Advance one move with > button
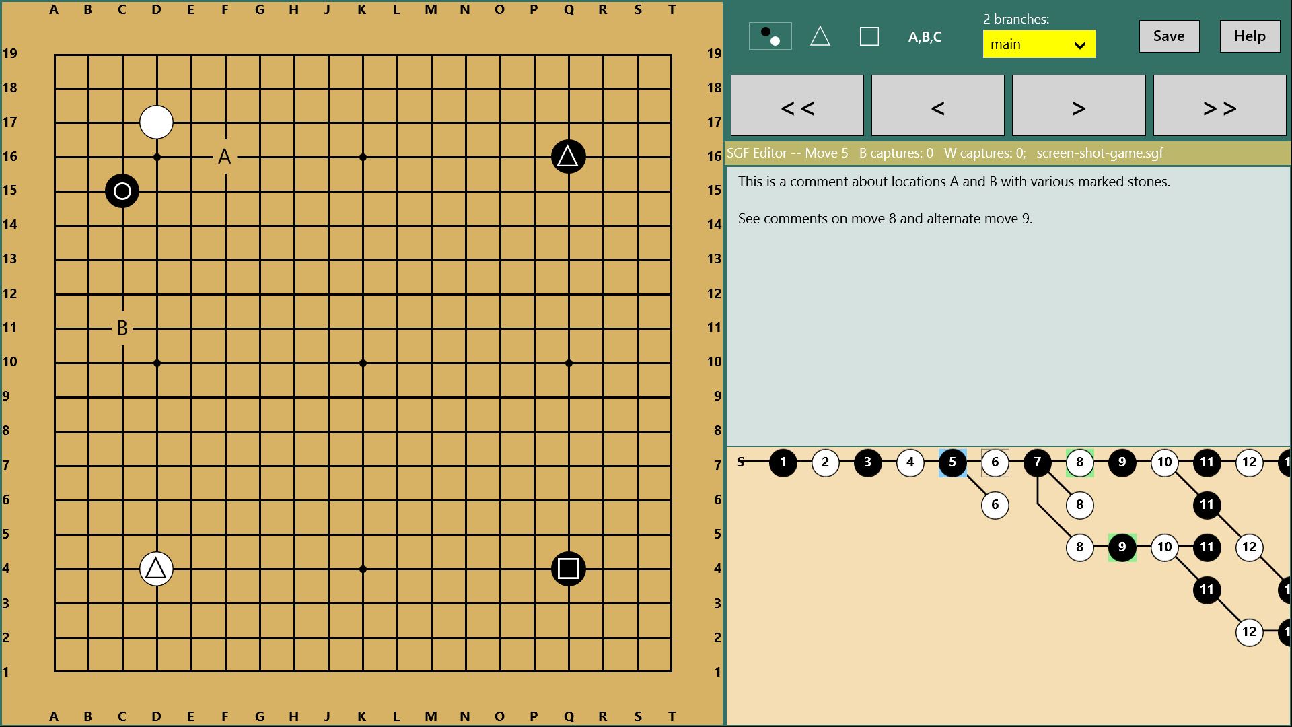1292x727 pixels. click(x=1078, y=106)
